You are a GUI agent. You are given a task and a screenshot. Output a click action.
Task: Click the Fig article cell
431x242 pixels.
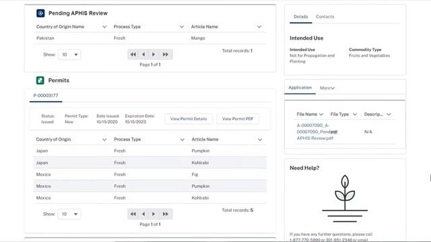[x=195, y=175]
